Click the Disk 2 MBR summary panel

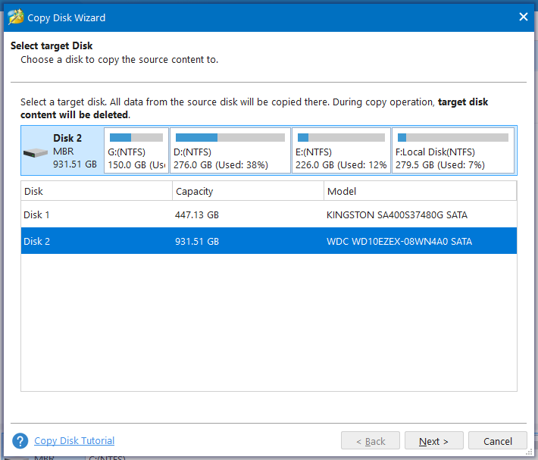point(62,151)
